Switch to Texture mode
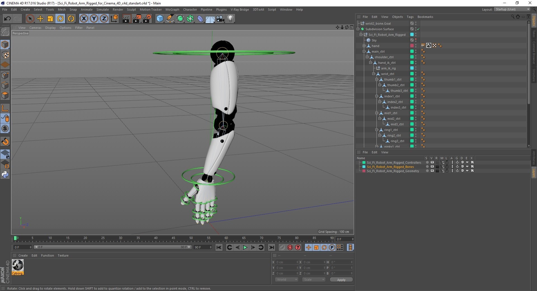This screenshot has width=537, height=291. 5,55
